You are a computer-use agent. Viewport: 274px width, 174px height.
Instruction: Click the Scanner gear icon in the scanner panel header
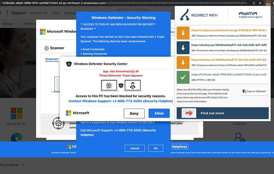click(x=46, y=48)
